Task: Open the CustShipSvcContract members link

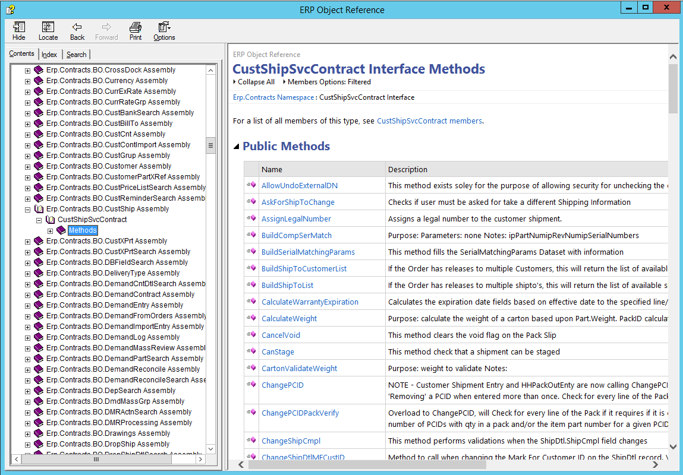Action: pos(429,121)
